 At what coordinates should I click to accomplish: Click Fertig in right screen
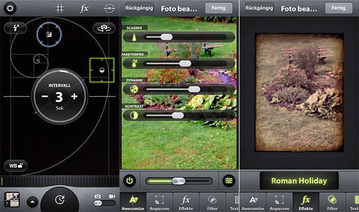pos(338,8)
